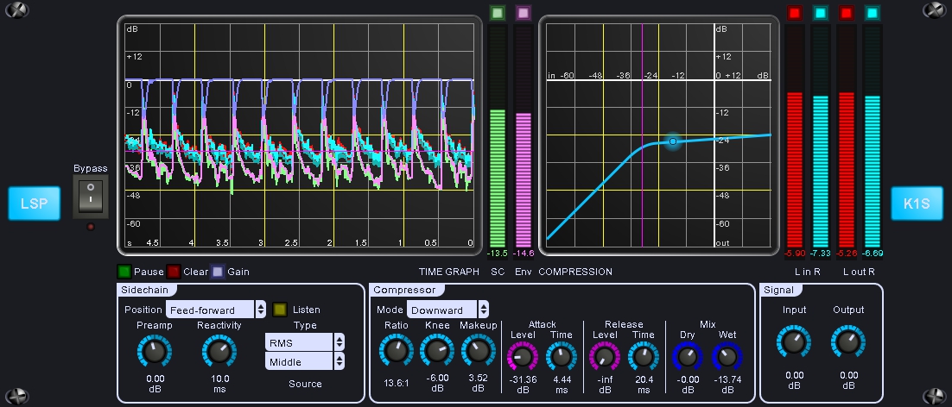Toggle the green Pause button
Image resolution: width=952 pixels, height=407 pixels.
(124, 272)
